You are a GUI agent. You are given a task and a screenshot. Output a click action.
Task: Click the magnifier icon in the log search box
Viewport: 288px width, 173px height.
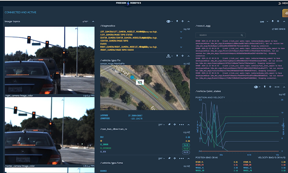[242, 35]
